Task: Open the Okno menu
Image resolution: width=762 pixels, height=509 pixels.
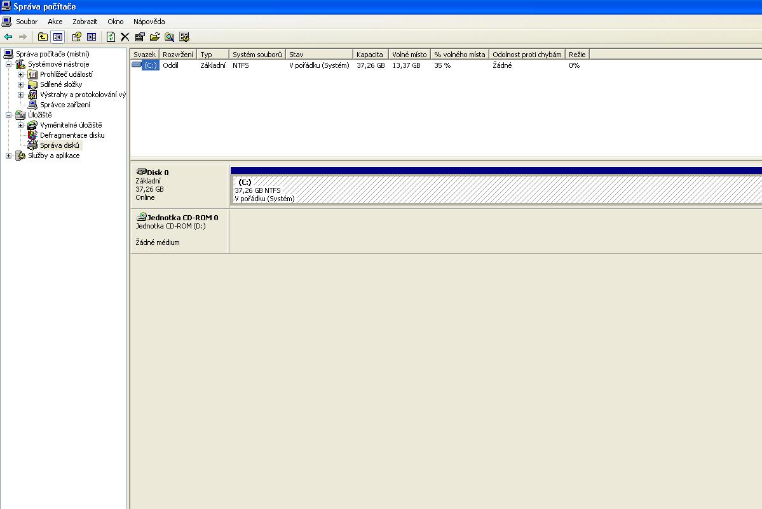Action: coord(115,22)
